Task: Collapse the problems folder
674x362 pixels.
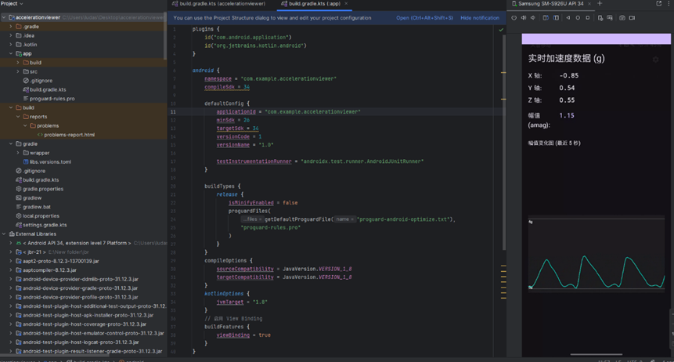Action: (x=25, y=125)
